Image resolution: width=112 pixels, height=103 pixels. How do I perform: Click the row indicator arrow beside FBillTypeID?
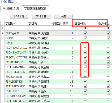click(3, 33)
